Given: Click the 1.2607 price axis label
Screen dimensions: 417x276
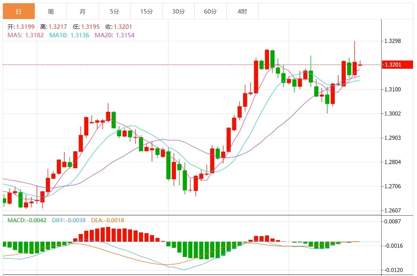Looking at the screenshot, I should pyautogui.click(x=393, y=211).
